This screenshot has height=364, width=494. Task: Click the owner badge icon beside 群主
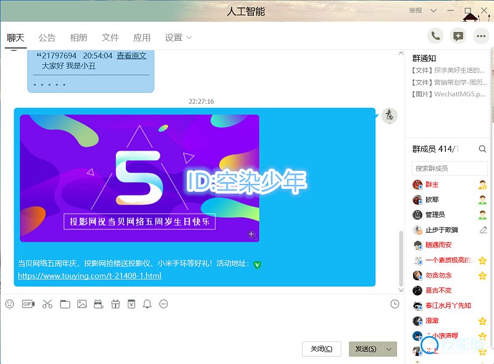click(482, 185)
